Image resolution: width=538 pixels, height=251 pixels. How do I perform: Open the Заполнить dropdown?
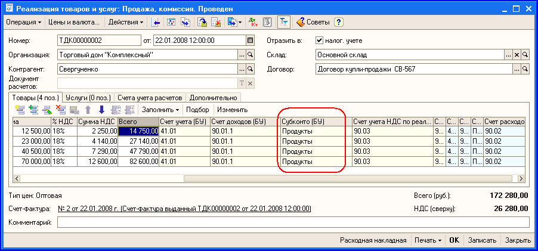(160, 110)
